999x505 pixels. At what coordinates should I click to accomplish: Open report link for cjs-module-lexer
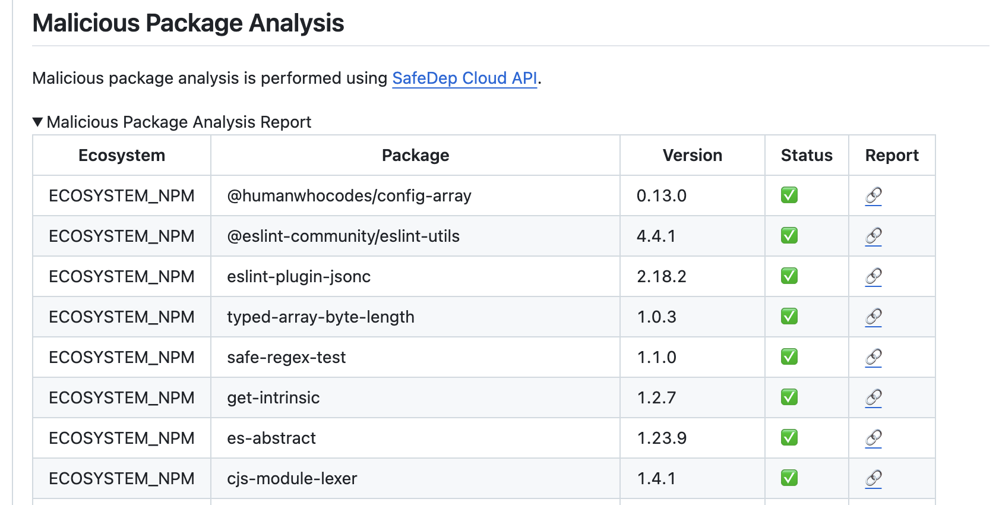pos(873,478)
